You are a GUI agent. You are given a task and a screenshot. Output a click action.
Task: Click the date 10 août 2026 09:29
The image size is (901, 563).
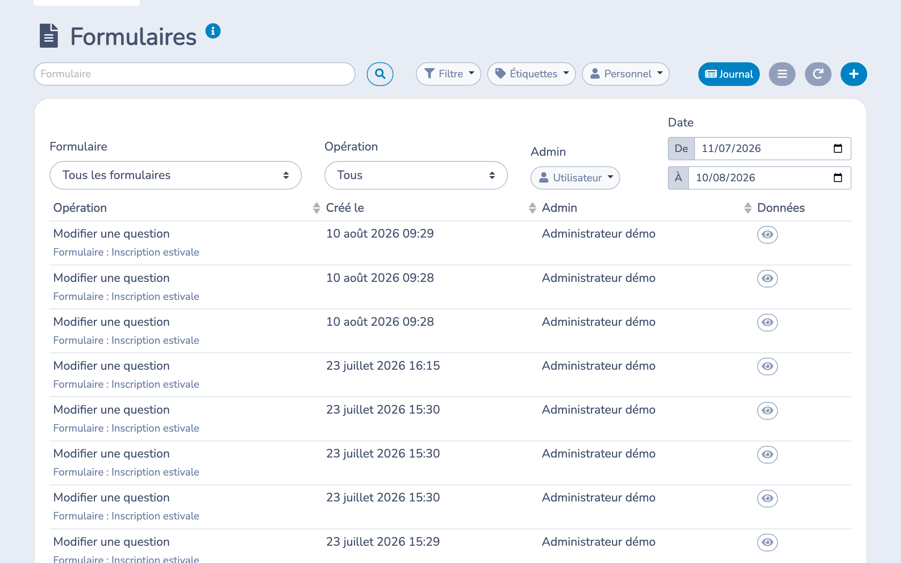(380, 233)
